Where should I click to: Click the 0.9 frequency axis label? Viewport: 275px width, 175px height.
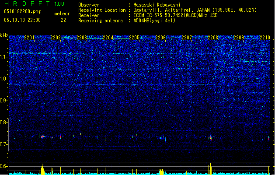pyautogui.click(x=3, y=101)
